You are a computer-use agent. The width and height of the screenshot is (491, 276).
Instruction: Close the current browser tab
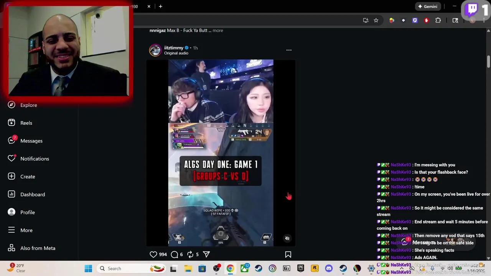click(x=149, y=7)
